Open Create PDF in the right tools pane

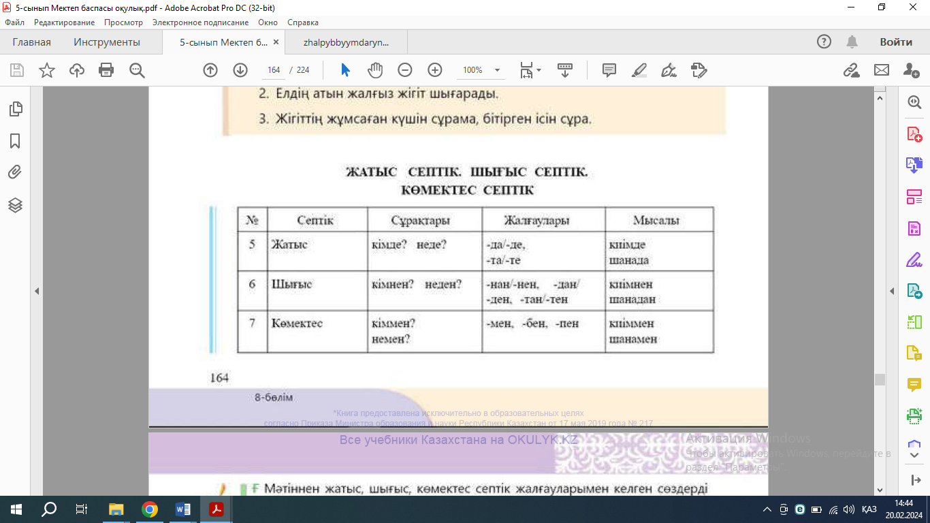[x=914, y=134]
